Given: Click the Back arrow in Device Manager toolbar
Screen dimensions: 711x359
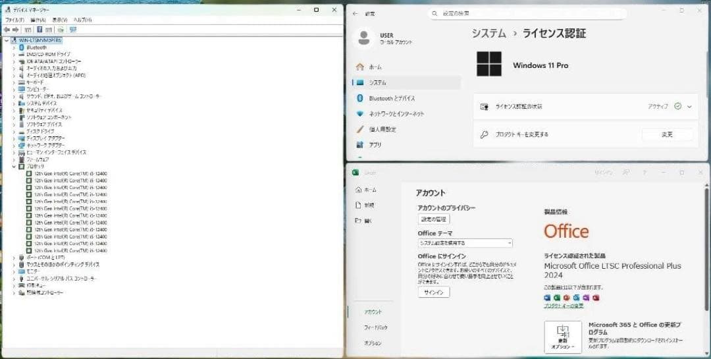Looking at the screenshot, I should (7, 30).
